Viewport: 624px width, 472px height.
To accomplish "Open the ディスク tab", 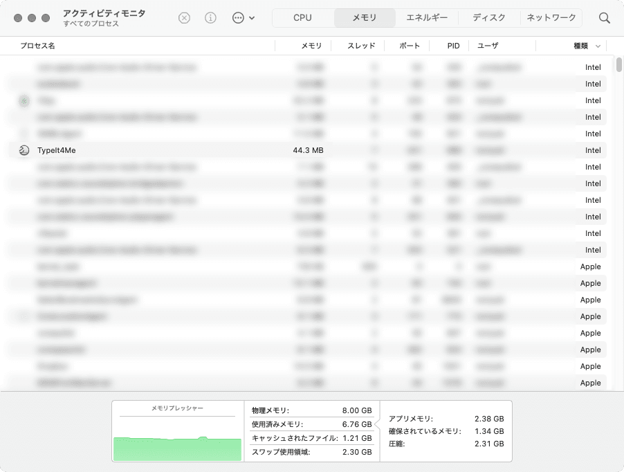I will pos(489,18).
